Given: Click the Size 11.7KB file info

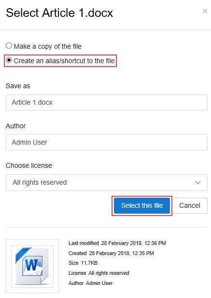Looking at the screenshot, I should click(83, 263).
